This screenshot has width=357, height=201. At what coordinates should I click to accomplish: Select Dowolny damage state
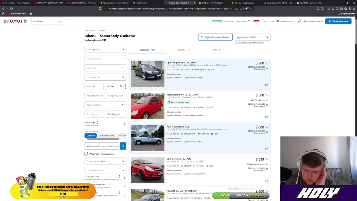tap(91, 136)
